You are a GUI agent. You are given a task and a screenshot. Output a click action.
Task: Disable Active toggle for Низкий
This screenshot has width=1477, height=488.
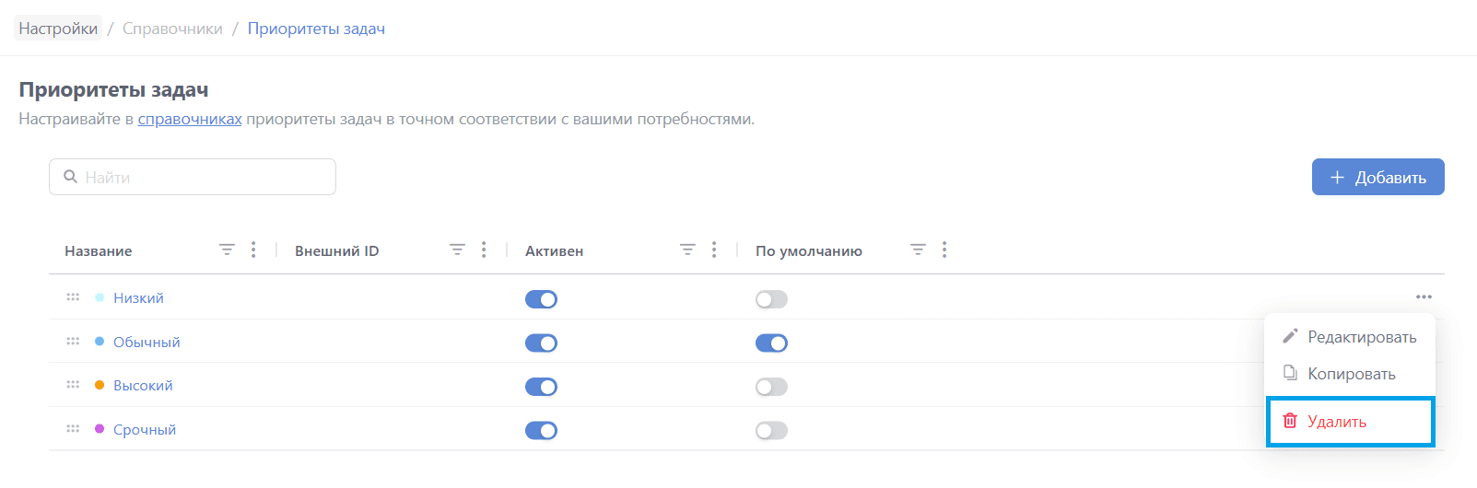[541, 299]
